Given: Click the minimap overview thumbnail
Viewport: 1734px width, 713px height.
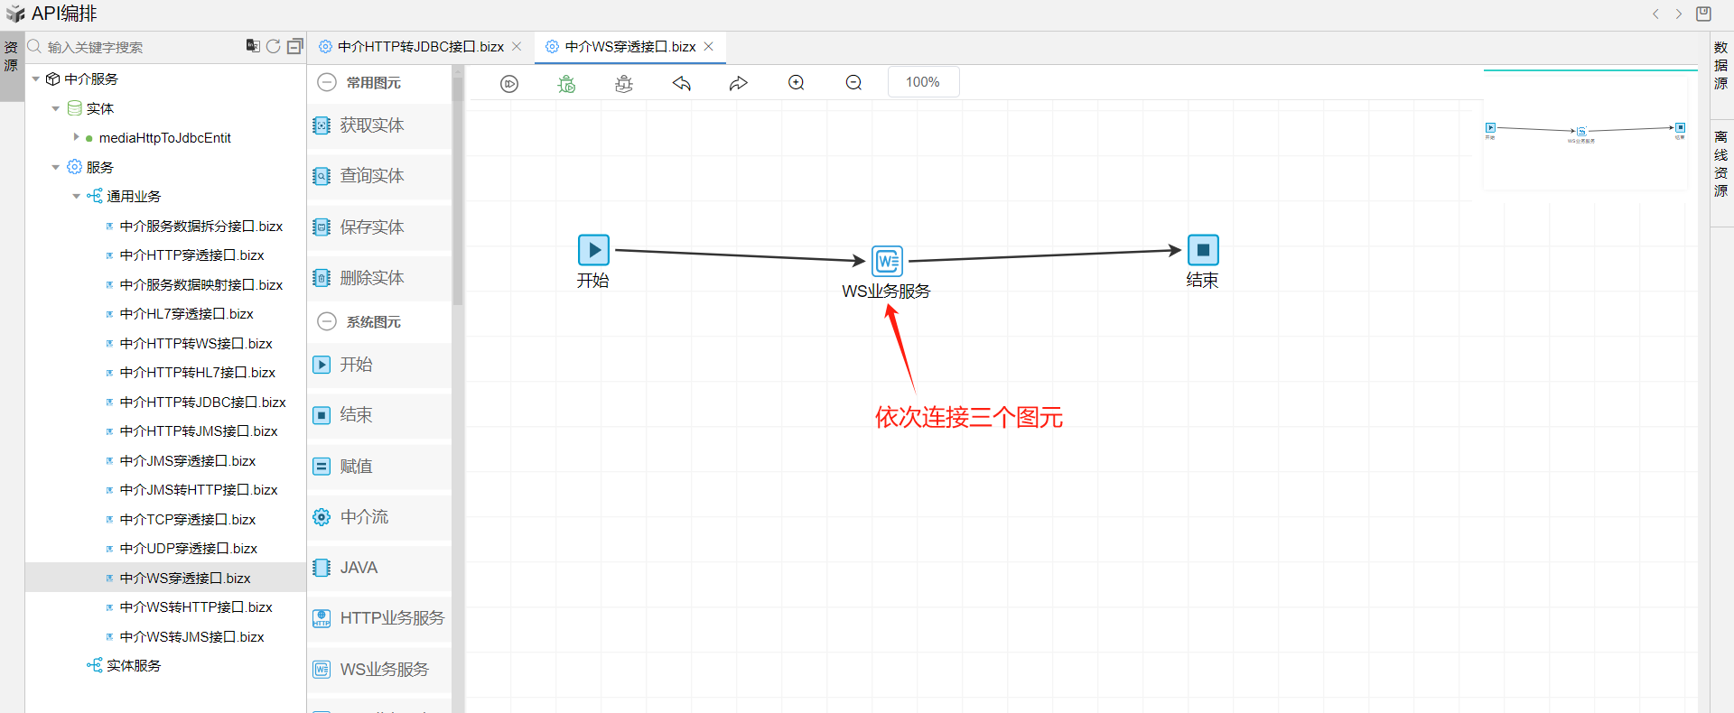Looking at the screenshot, I should point(1587,132).
